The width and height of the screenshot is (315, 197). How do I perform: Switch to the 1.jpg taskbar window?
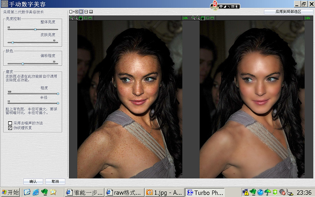pyautogui.click(x=165, y=192)
